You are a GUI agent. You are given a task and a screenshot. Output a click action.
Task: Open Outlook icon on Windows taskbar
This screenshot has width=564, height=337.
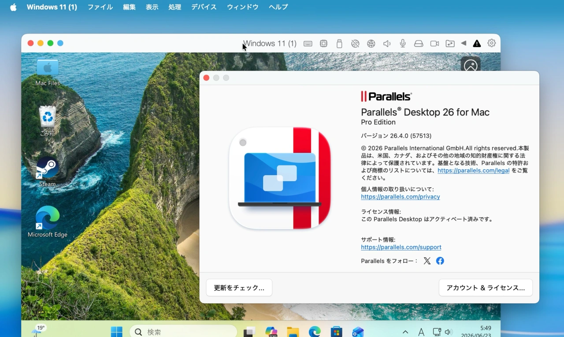[x=358, y=332]
